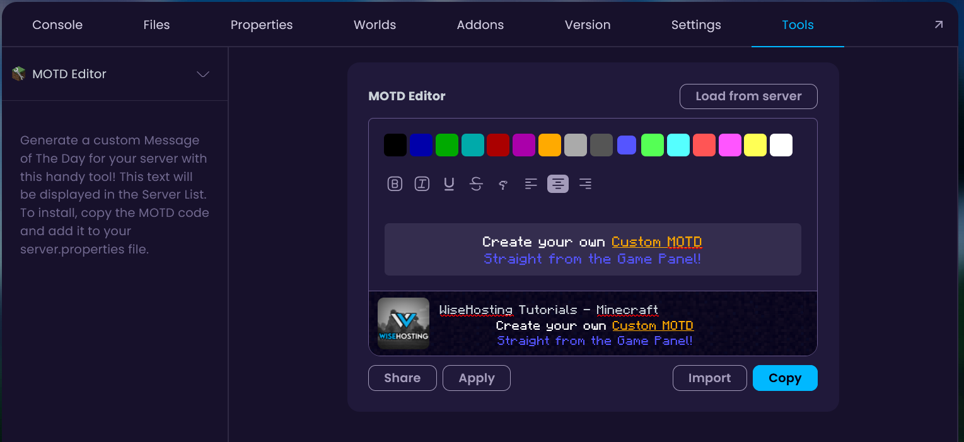The height and width of the screenshot is (442, 964).
Task: Click the Import button
Action: pos(710,378)
